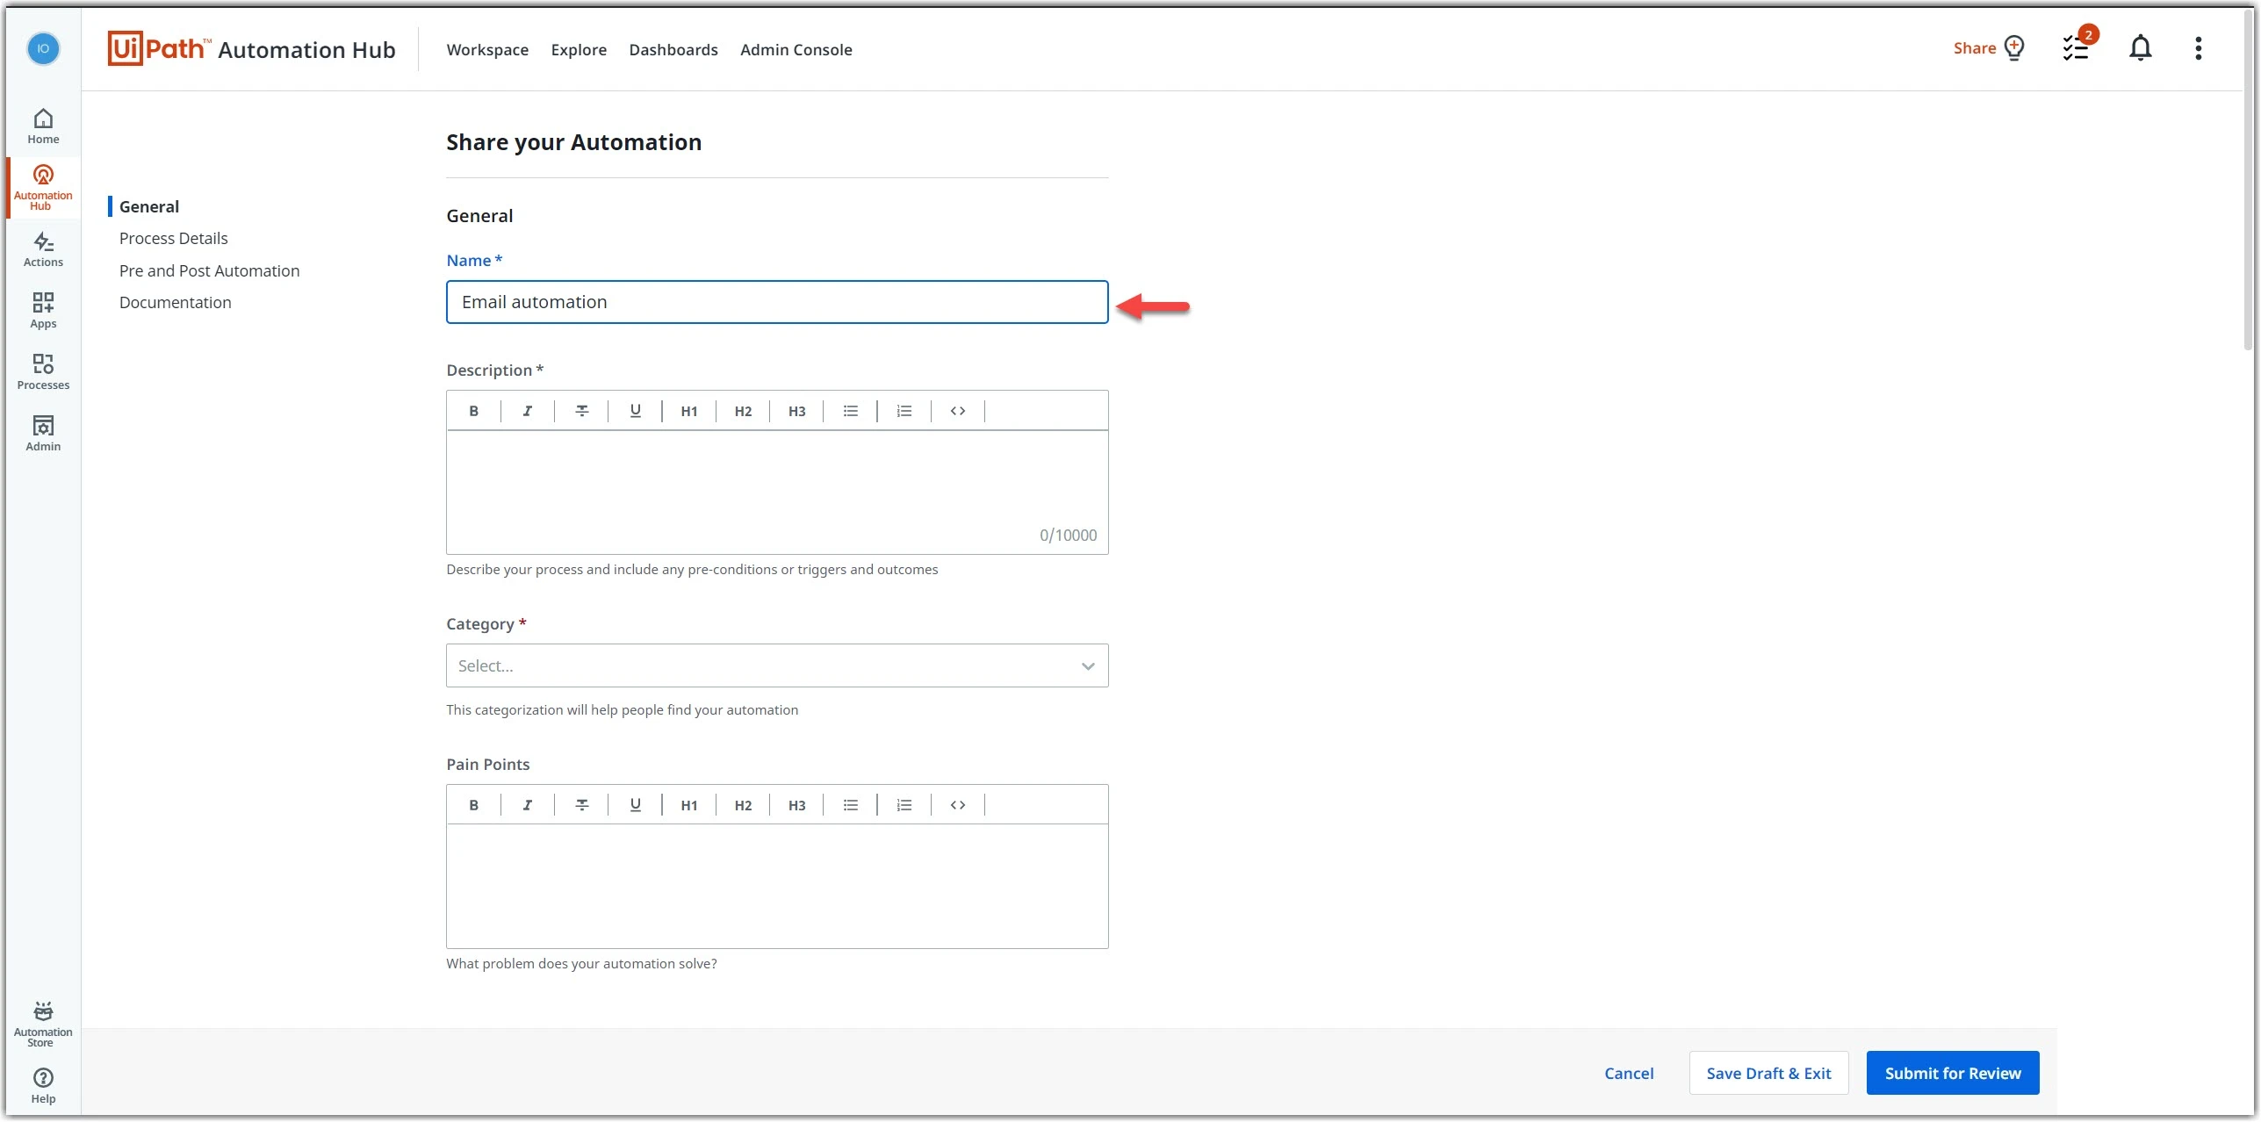Toggle underline in Description toolbar

[635, 411]
